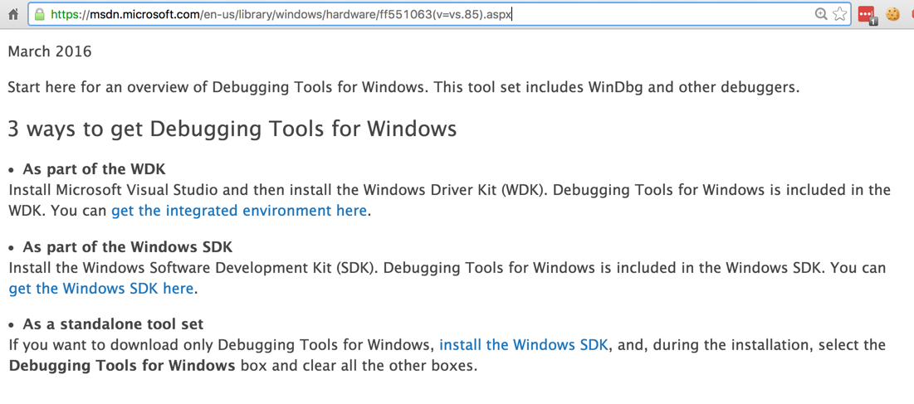Click bold 'Debugging Tools for Windows' box text
This screenshot has height=404, width=914.
[x=122, y=367]
